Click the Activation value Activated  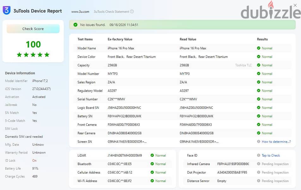[x=39, y=97]
